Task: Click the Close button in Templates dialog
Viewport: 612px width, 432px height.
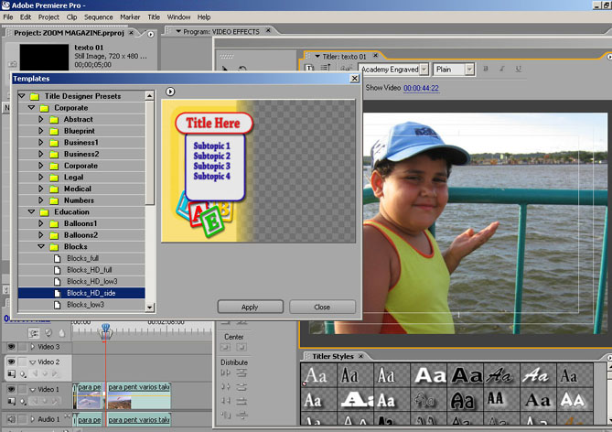Action: click(x=322, y=307)
